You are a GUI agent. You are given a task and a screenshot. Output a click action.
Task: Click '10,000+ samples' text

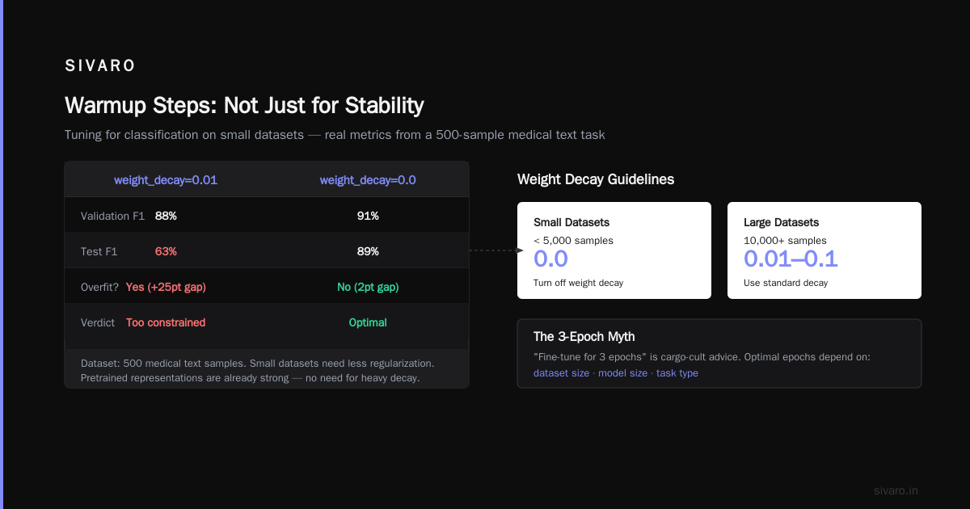785,240
